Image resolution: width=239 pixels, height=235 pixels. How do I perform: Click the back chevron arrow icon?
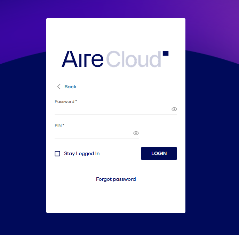coord(59,87)
